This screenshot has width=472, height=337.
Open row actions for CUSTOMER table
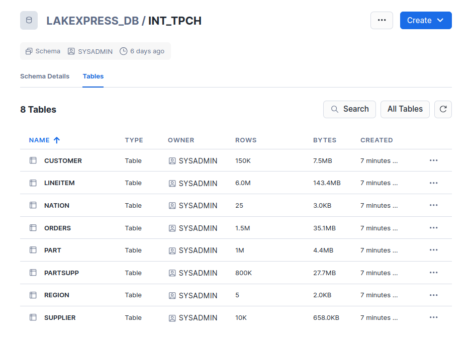tap(433, 160)
